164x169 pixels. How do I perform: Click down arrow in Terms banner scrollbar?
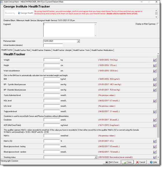click(x=156, y=17)
